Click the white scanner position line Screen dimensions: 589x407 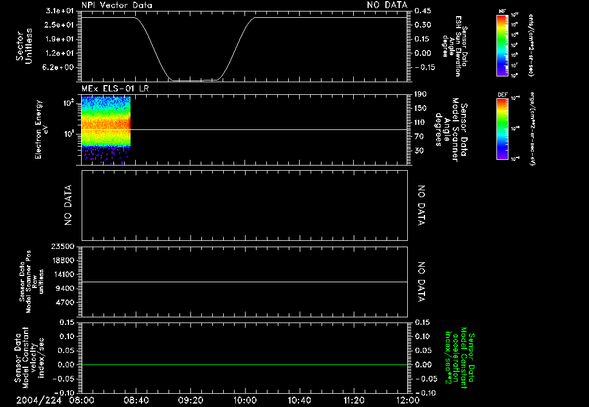coord(244,282)
